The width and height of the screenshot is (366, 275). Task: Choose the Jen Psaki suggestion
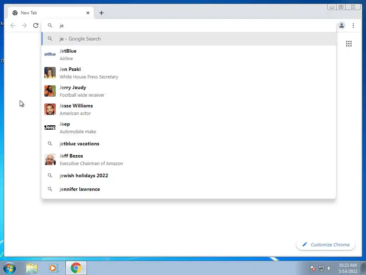tap(189, 73)
